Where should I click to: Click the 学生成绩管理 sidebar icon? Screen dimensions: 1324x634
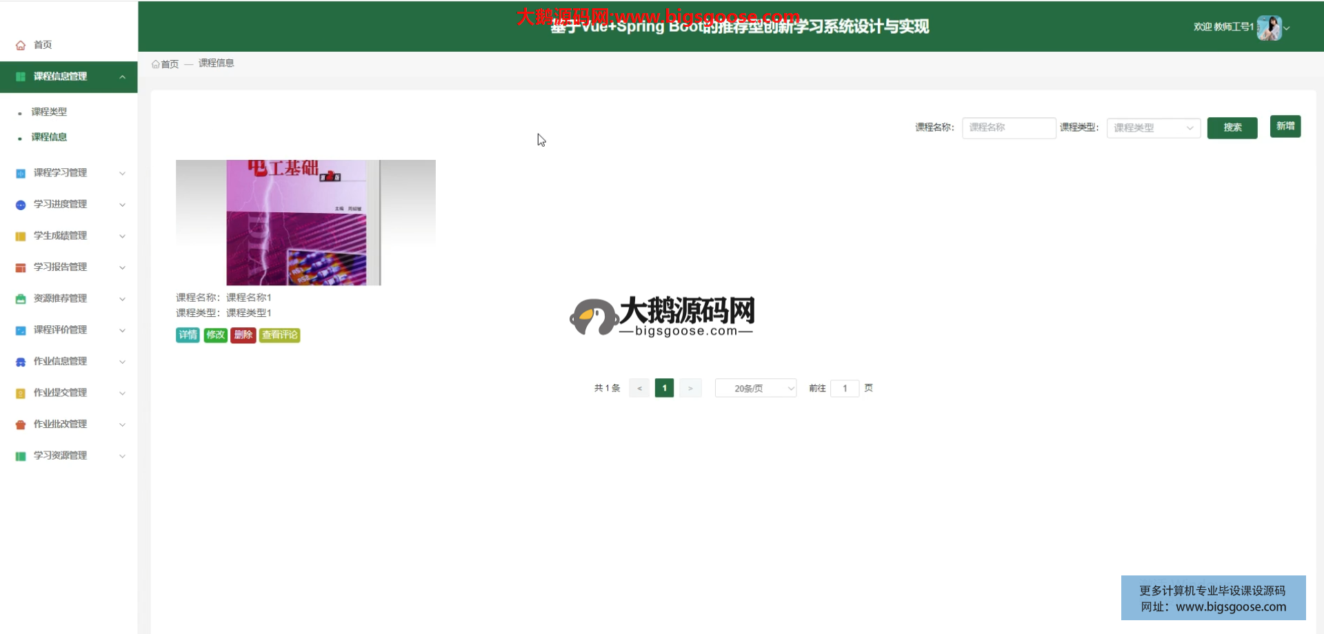coord(21,236)
